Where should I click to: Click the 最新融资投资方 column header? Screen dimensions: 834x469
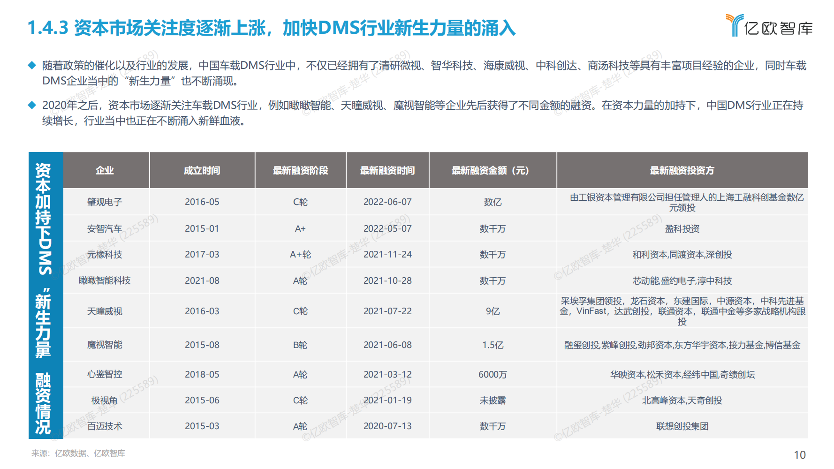point(682,170)
